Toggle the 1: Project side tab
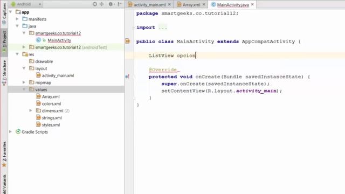 [4, 42]
